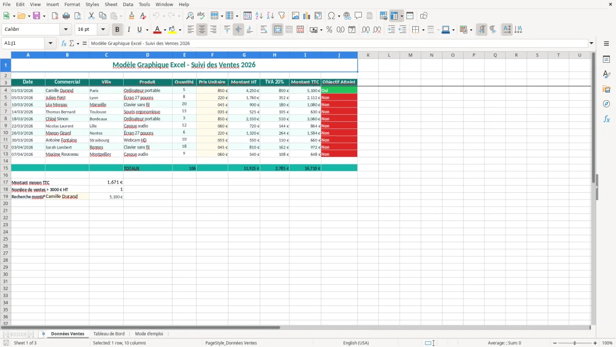Toggle Italic formatting
The height and width of the screenshot is (347, 616).
coord(128,30)
